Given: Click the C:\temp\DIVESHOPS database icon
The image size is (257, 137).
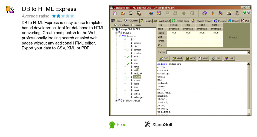Looking at the screenshot, I should coord(116,29).
